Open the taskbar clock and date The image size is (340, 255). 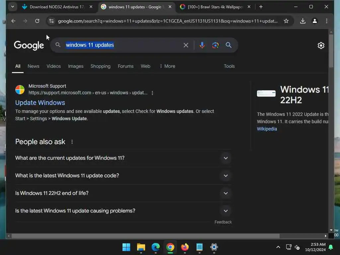click(x=315, y=247)
